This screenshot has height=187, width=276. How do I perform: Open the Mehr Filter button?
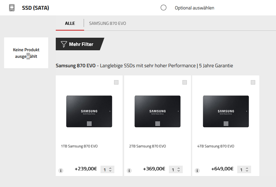click(x=80, y=44)
